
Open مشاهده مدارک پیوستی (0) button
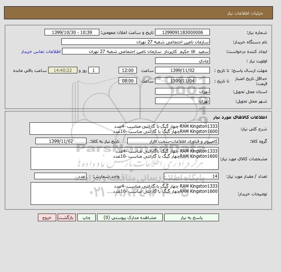pyautogui.click(x=130, y=218)
